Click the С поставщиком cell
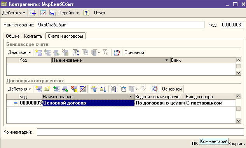 tap(210, 103)
